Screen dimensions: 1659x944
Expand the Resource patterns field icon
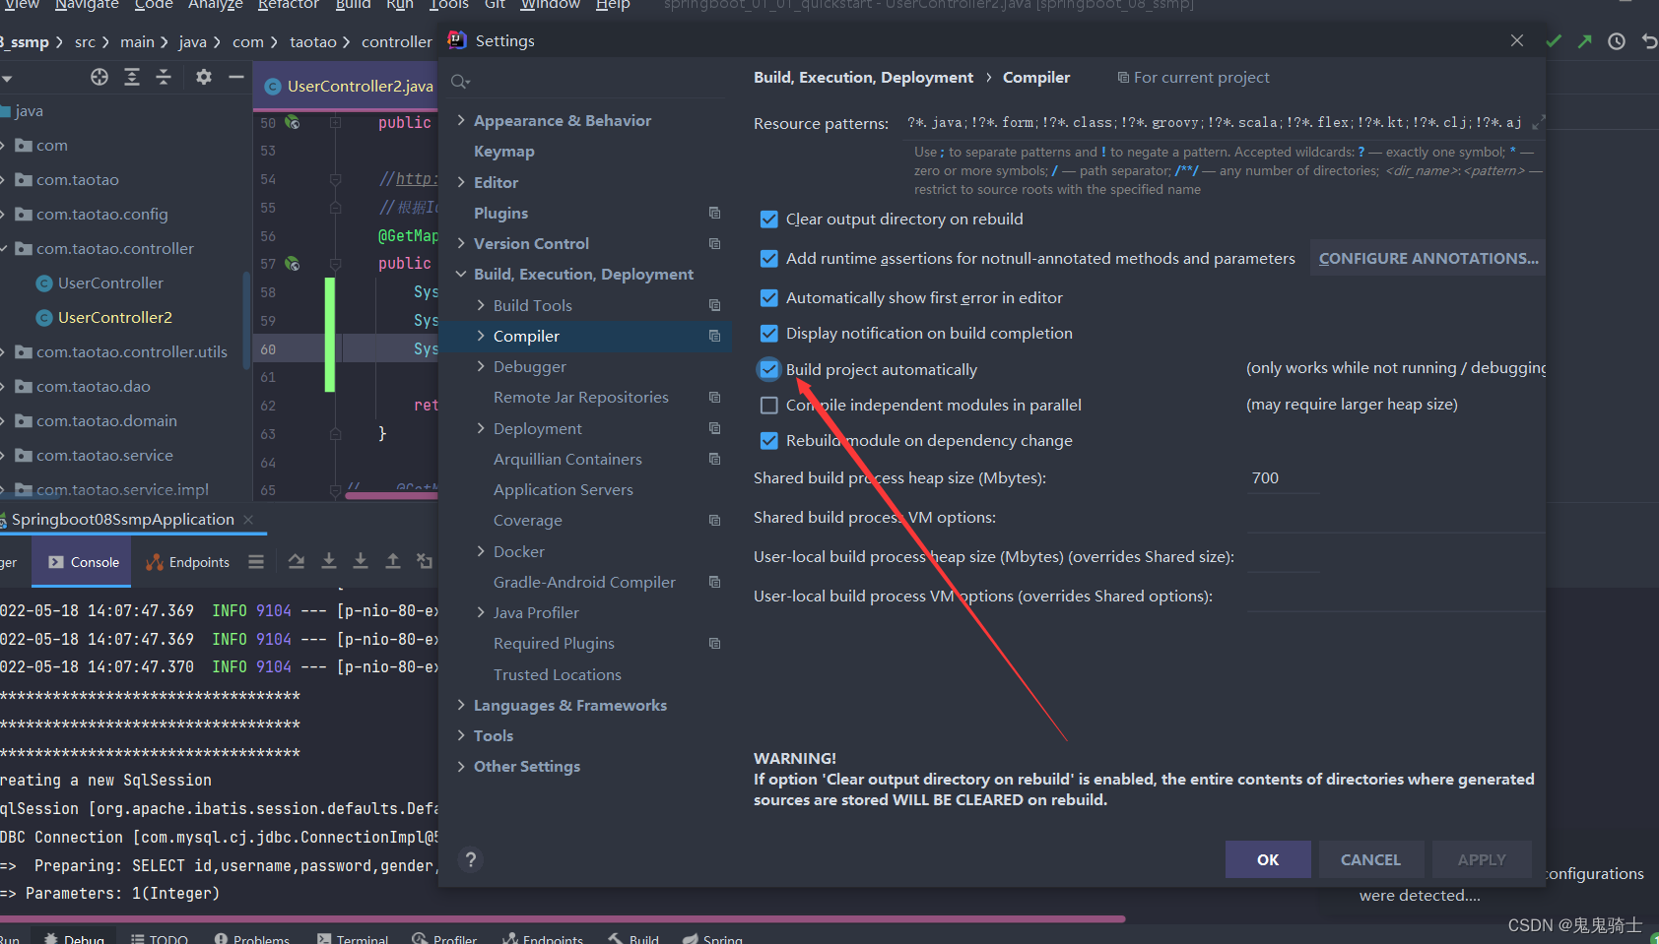(x=1538, y=123)
